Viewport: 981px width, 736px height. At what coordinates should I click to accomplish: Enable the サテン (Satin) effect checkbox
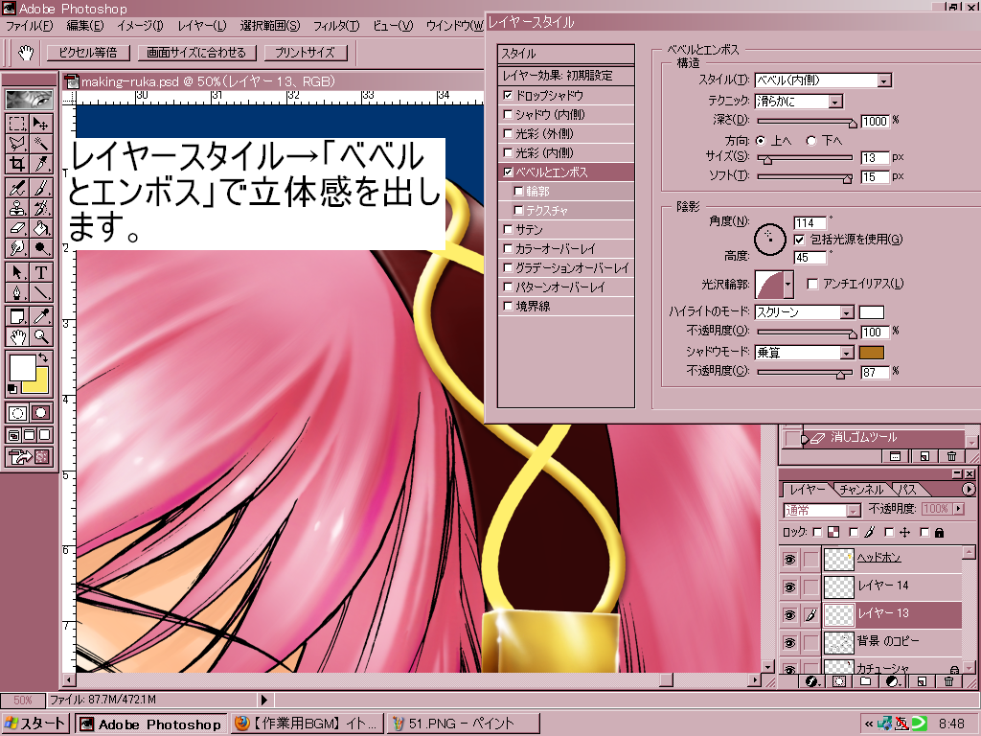[508, 230]
